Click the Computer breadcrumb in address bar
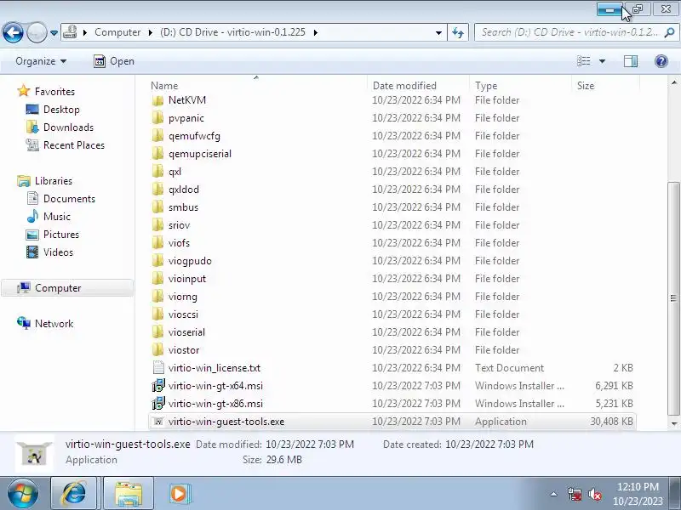 (x=117, y=32)
